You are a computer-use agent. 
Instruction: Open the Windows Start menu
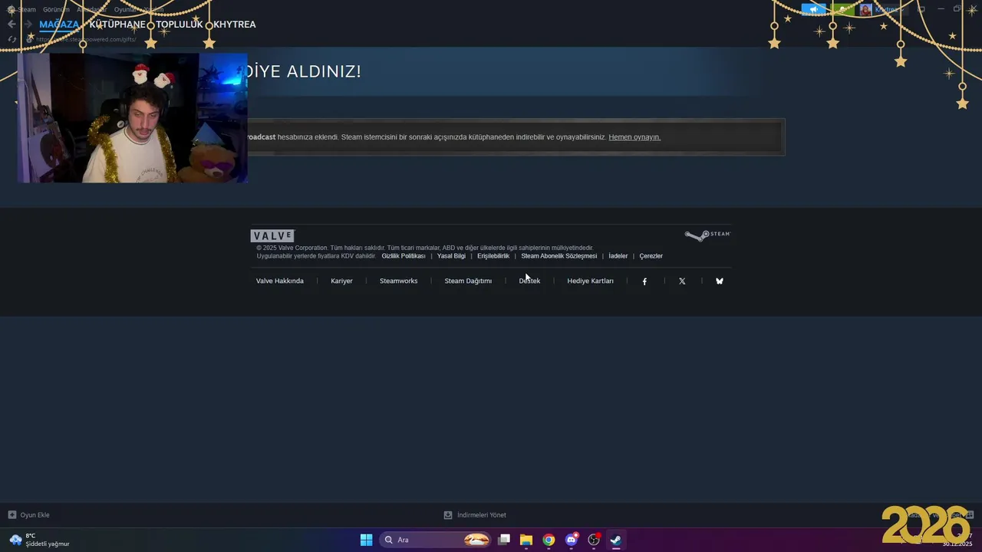pyautogui.click(x=367, y=540)
